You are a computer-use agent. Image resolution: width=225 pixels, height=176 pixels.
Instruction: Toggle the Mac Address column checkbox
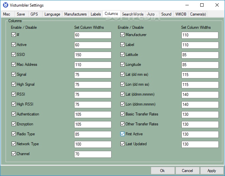pos(14,65)
